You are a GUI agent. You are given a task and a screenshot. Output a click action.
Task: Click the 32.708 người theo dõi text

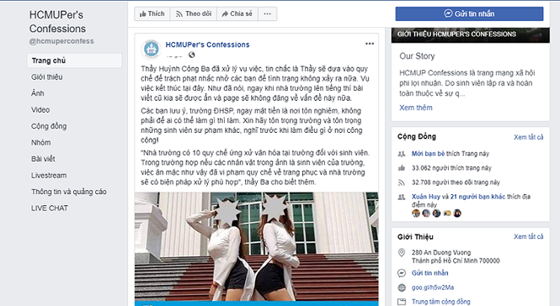pyautogui.click(x=456, y=182)
